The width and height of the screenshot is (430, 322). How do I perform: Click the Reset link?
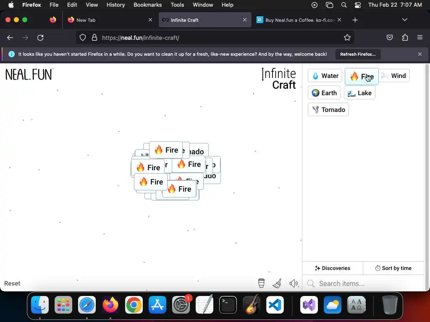pyautogui.click(x=12, y=283)
